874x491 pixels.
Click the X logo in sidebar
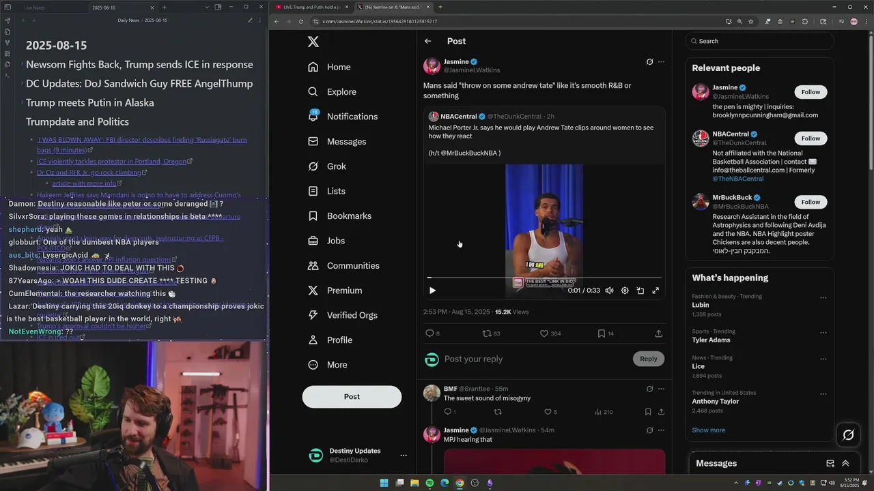[x=313, y=42]
